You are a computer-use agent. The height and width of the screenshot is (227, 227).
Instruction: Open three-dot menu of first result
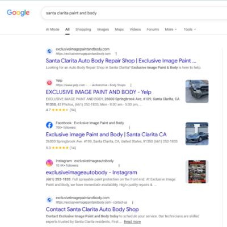pos(116,54)
